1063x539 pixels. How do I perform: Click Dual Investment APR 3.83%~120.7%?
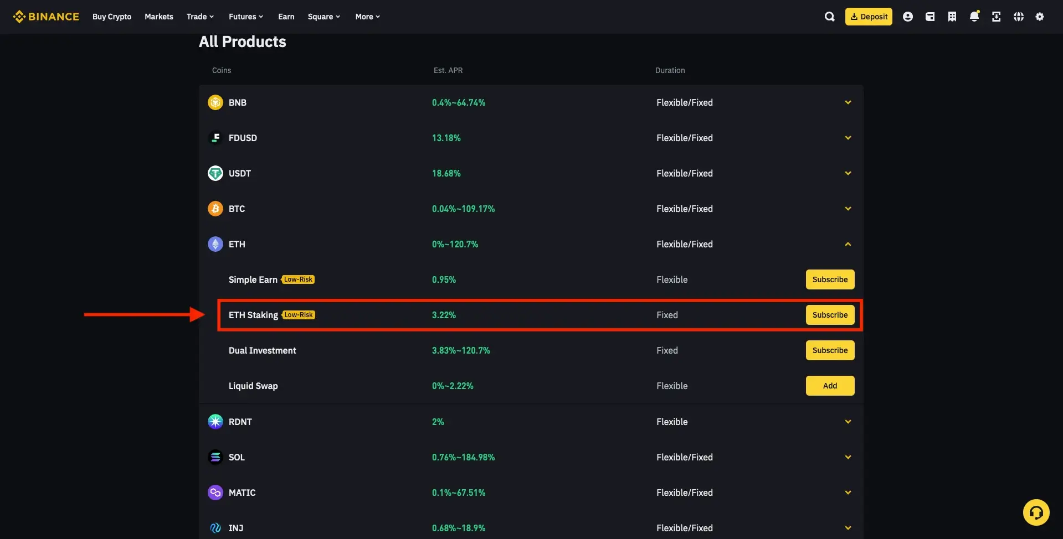[x=461, y=350]
